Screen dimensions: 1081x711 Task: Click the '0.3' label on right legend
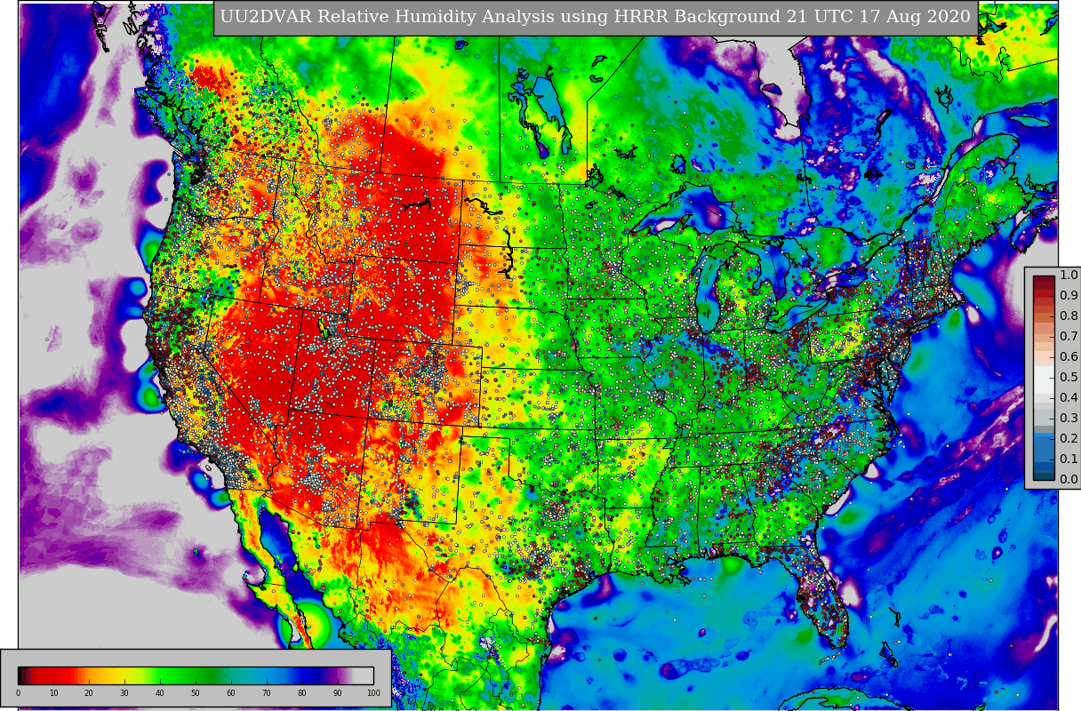click(1069, 419)
